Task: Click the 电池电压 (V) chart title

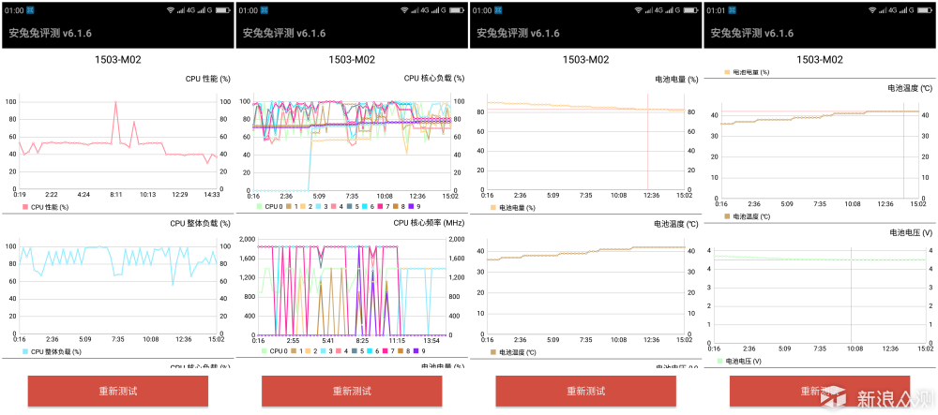Action: 911,232
